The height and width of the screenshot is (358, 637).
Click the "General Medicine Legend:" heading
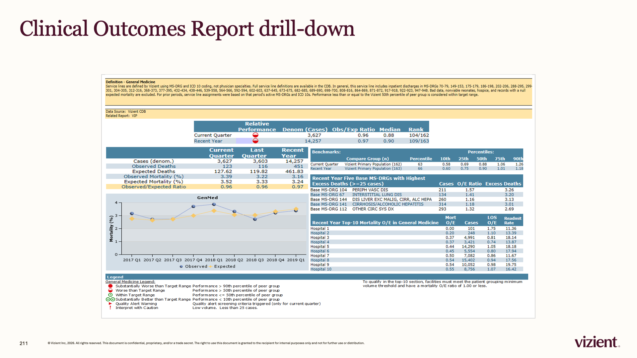coord(130,282)
